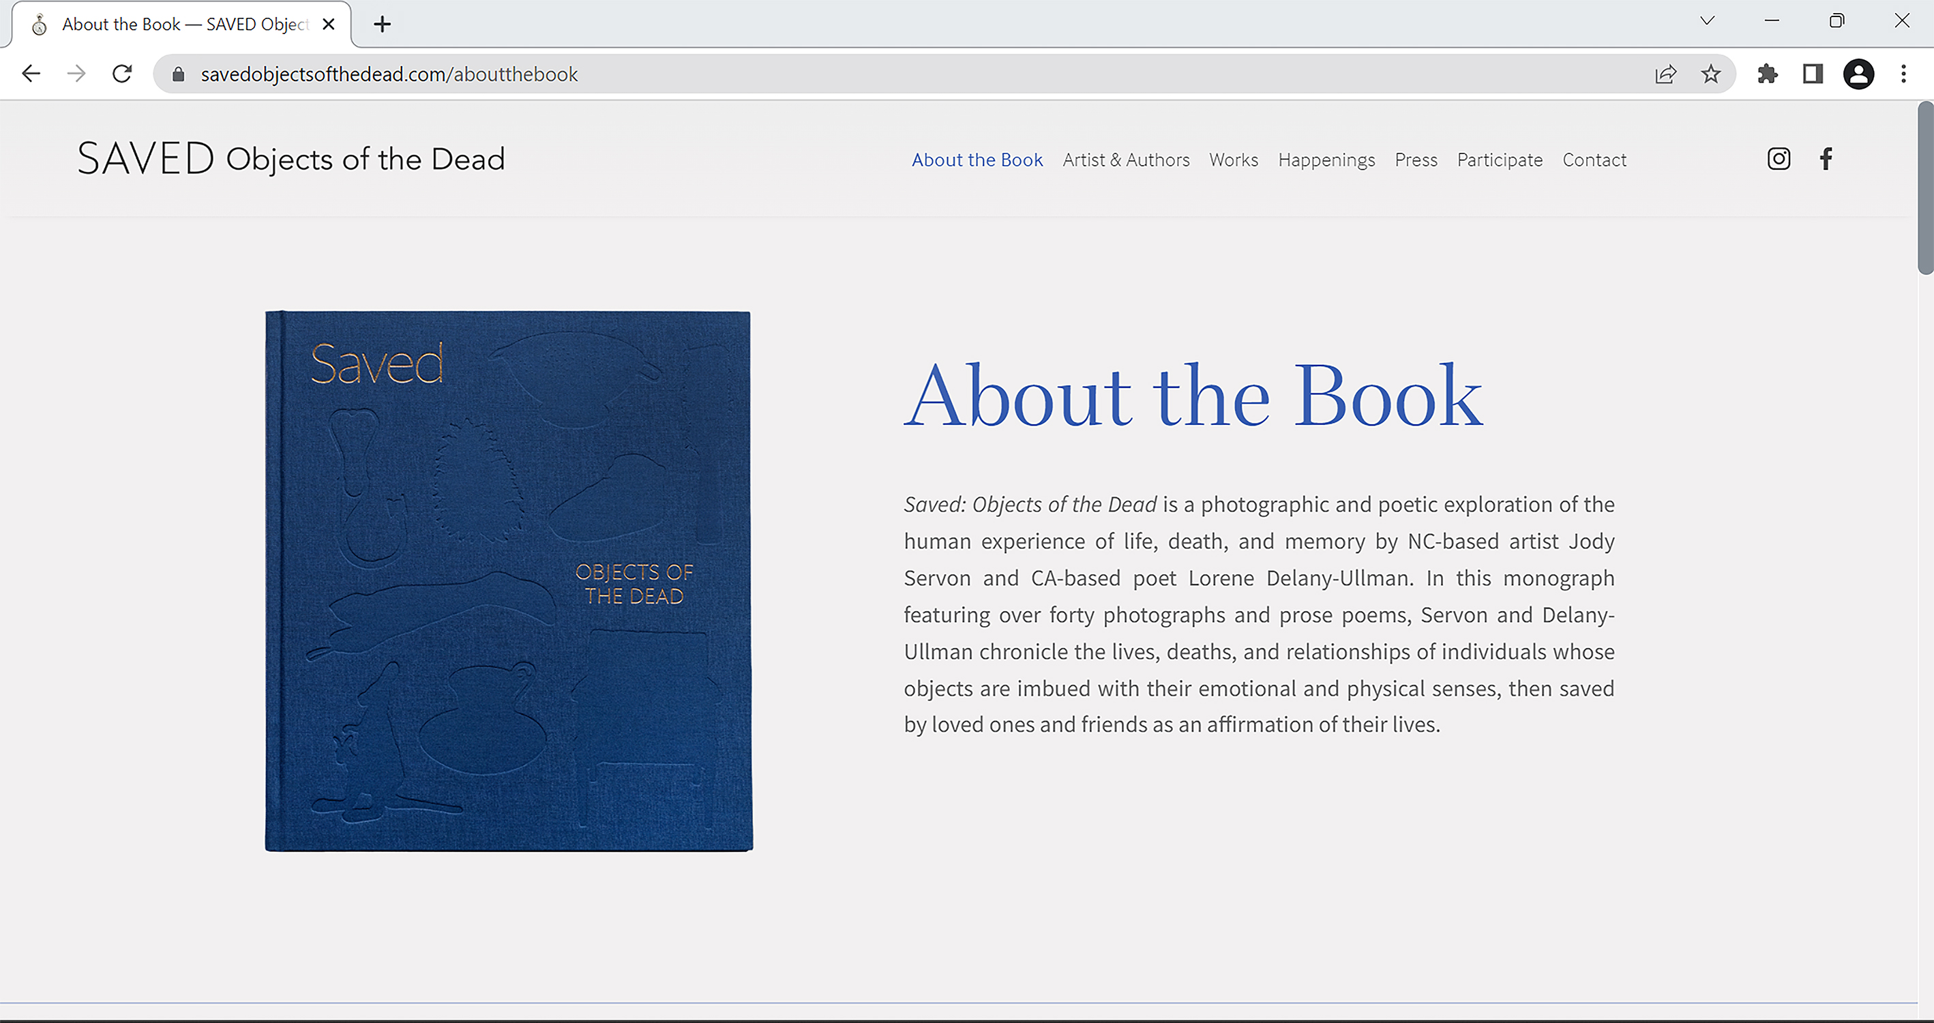
Task: Bookmark this page with star icon
Action: coord(1710,74)
